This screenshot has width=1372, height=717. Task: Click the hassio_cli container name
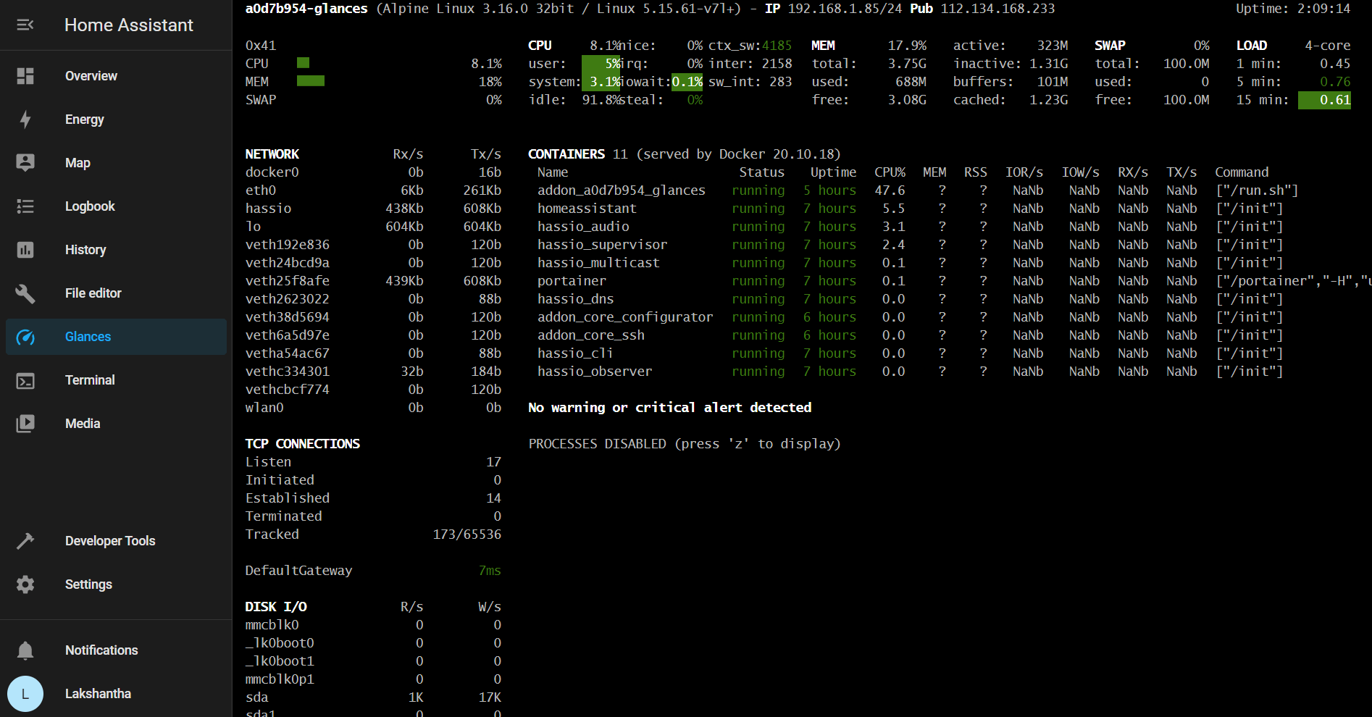[x=575, y=353]
